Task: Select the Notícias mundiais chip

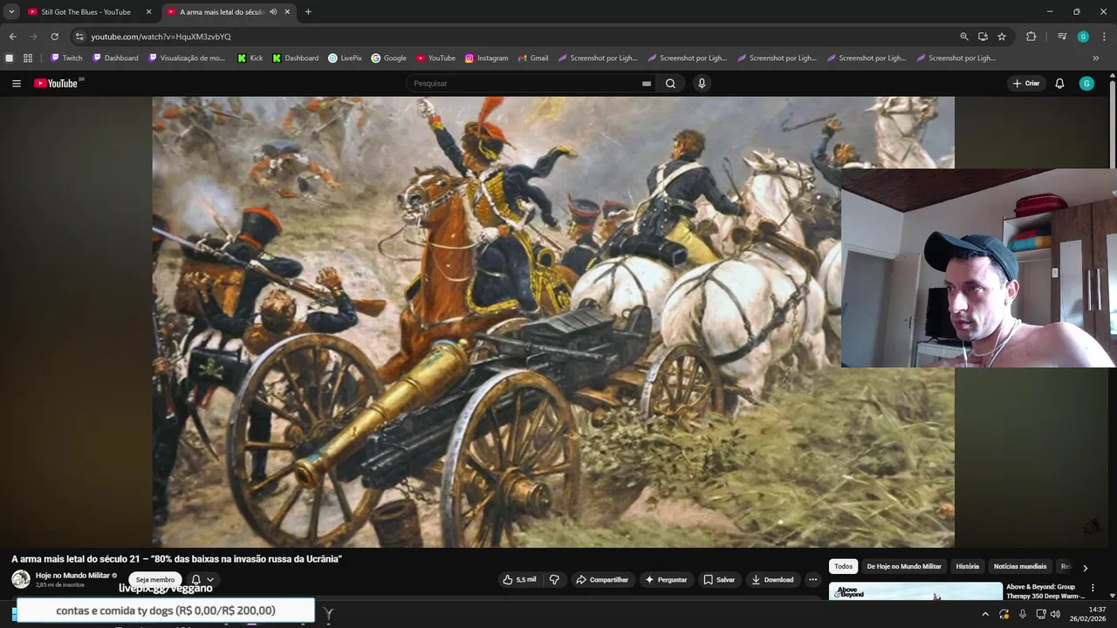Action: [1020, 567]
